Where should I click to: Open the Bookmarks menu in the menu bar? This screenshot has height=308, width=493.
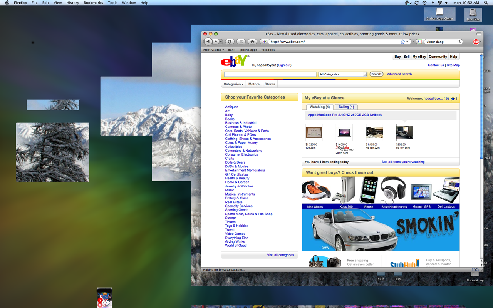point(93,3)
